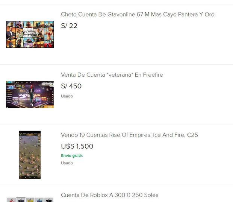Click the S/ 22 price
Viewport: 233px width, 202px height.
pos(69,26)
